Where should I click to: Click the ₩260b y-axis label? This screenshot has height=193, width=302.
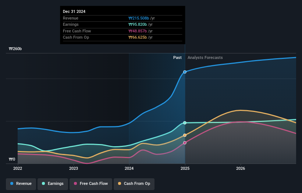click(x=15, y=49)
